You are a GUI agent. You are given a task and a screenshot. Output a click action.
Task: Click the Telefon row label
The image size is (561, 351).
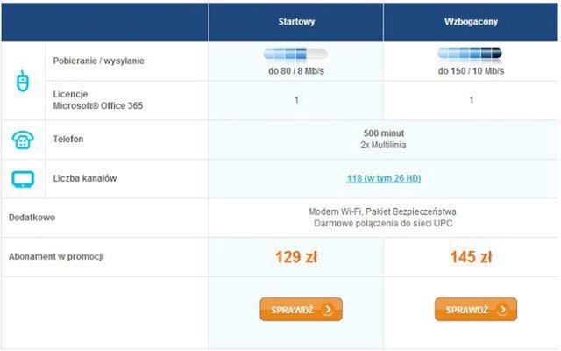[68, 140]
